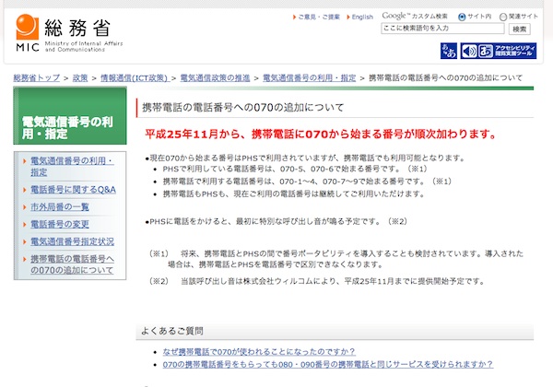Image resolution: width=553 pixels, height=387 pixels.
Task: Click the あぁ text size icon
Action: (x=449, y=50)
